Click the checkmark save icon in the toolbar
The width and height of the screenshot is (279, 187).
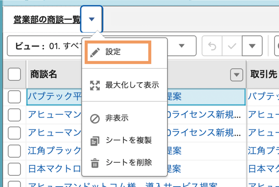click(232, 46)
